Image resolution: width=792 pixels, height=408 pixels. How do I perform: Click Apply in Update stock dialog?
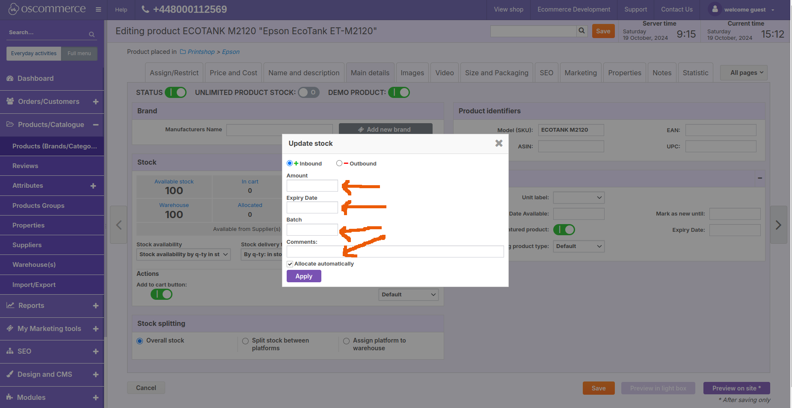tap(304, 276)
